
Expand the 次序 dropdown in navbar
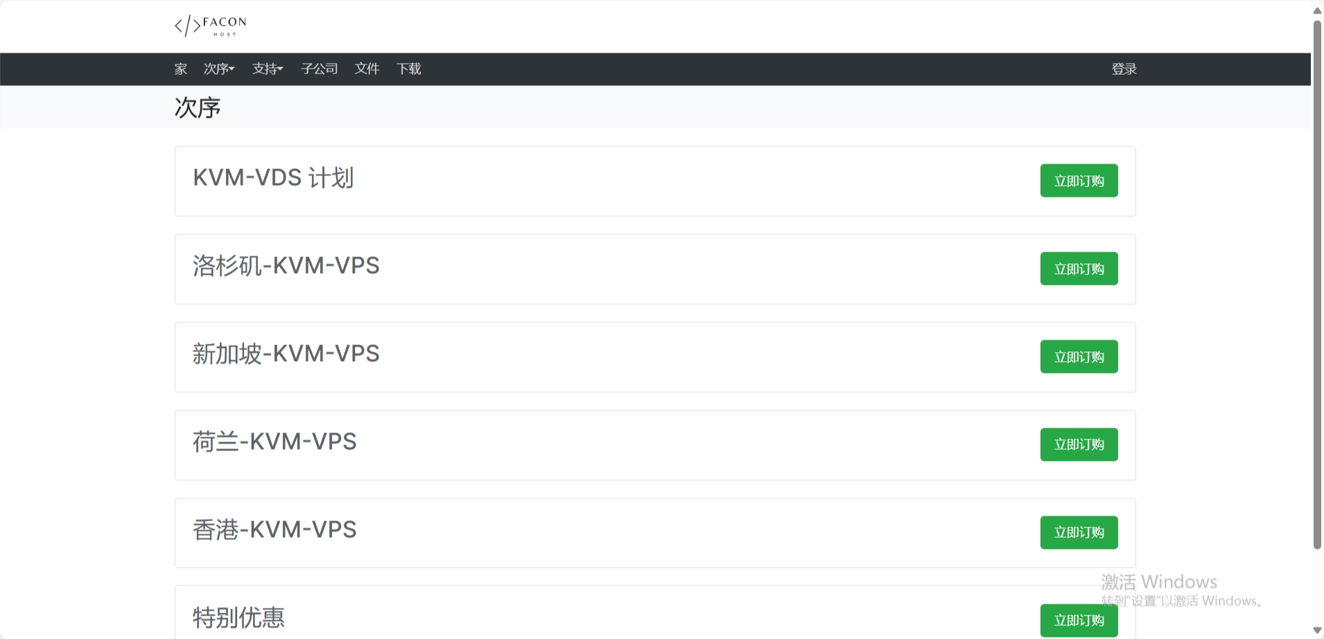[219, 69]
